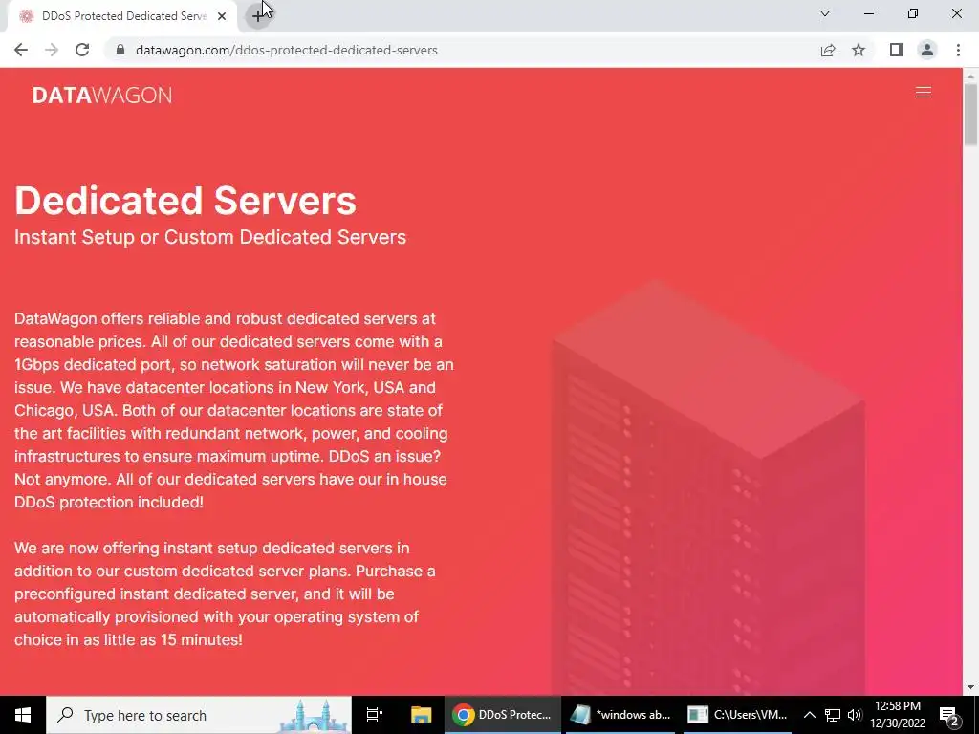The height and width of the screenshot is (734, 979).
Task: Open the volume control tray icon
Action: [x=855, y=715]
